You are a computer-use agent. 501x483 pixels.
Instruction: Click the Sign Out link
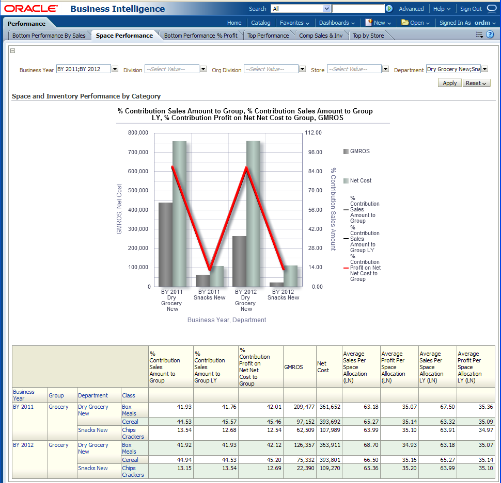[471, 9]
